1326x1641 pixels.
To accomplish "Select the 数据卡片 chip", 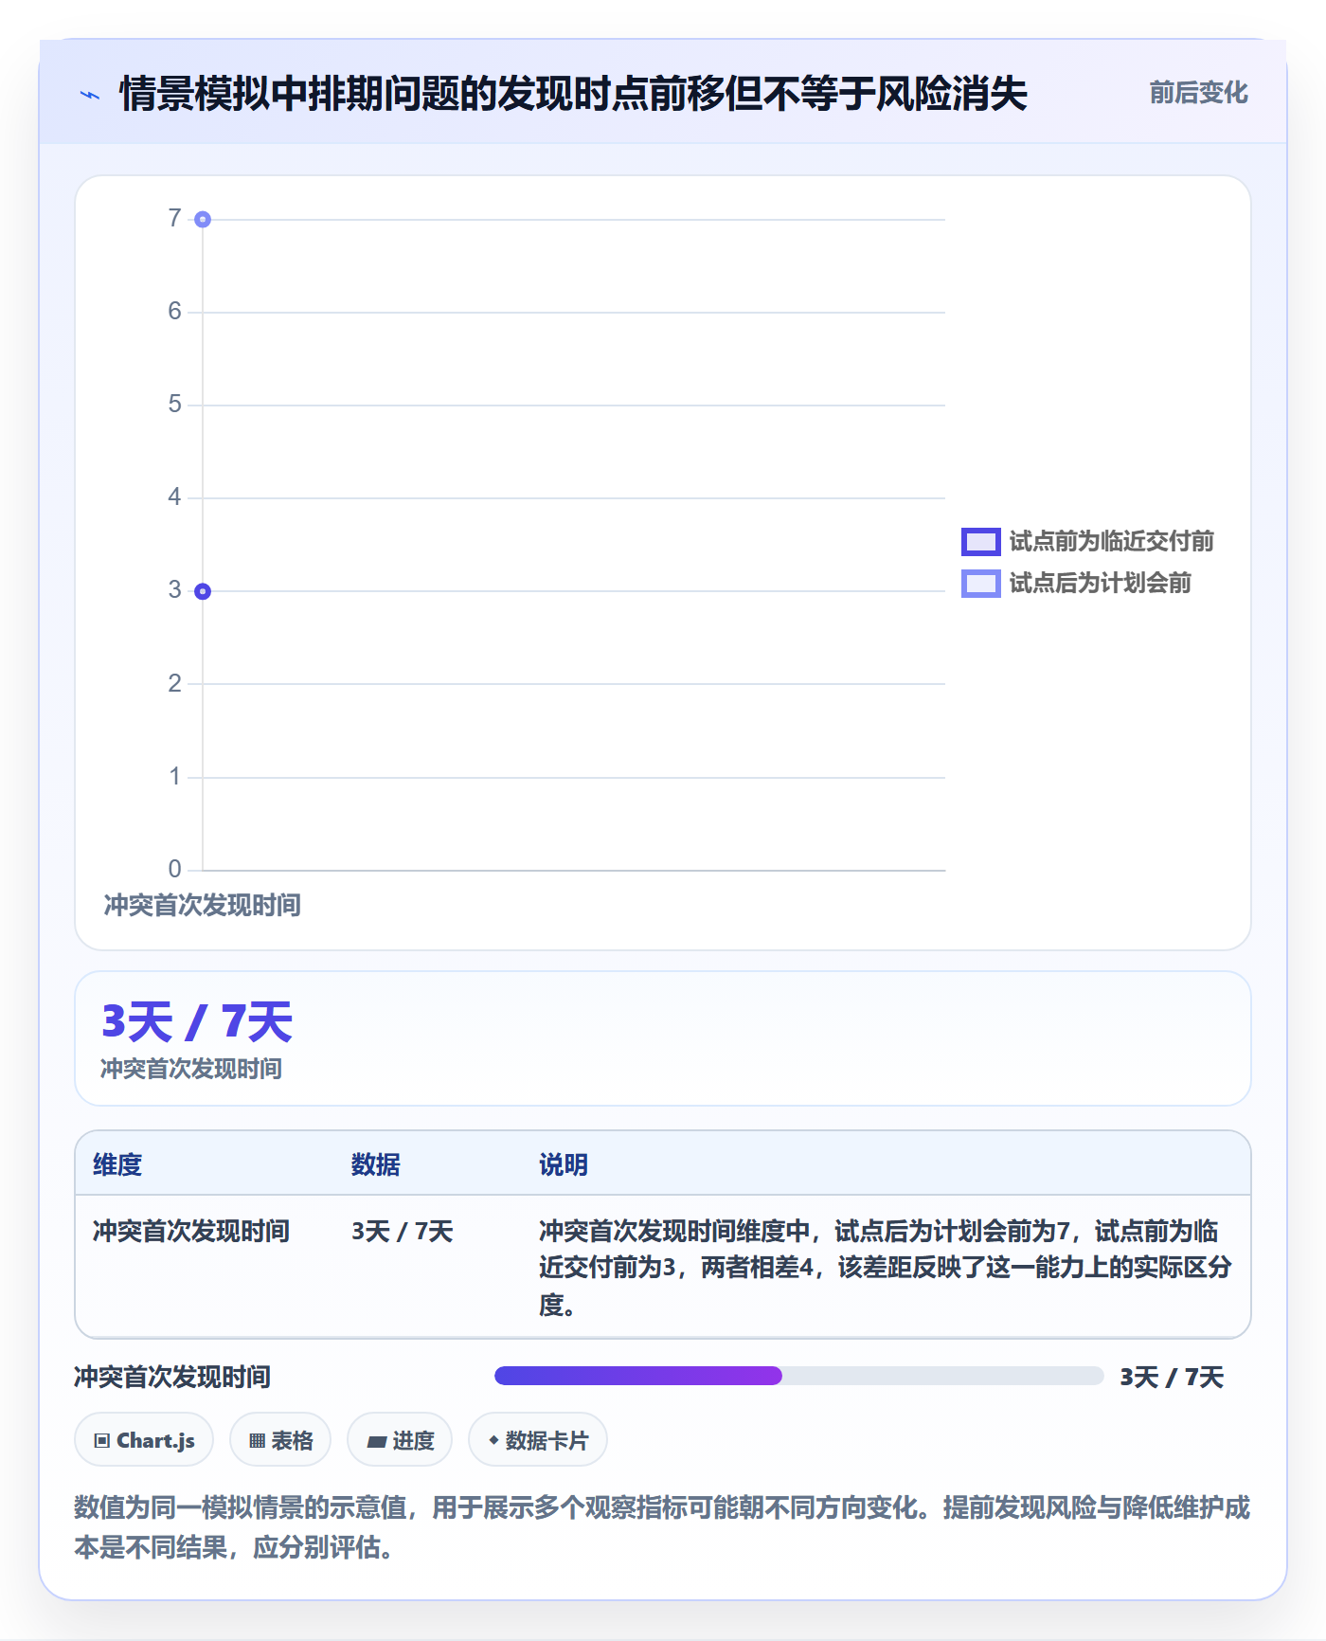I will 538,1440.
